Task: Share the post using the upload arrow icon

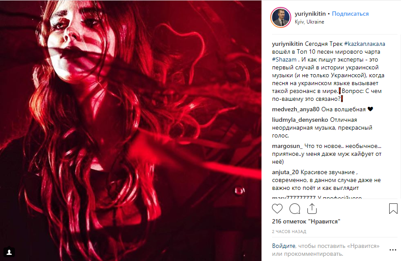Action: [312, 209]
